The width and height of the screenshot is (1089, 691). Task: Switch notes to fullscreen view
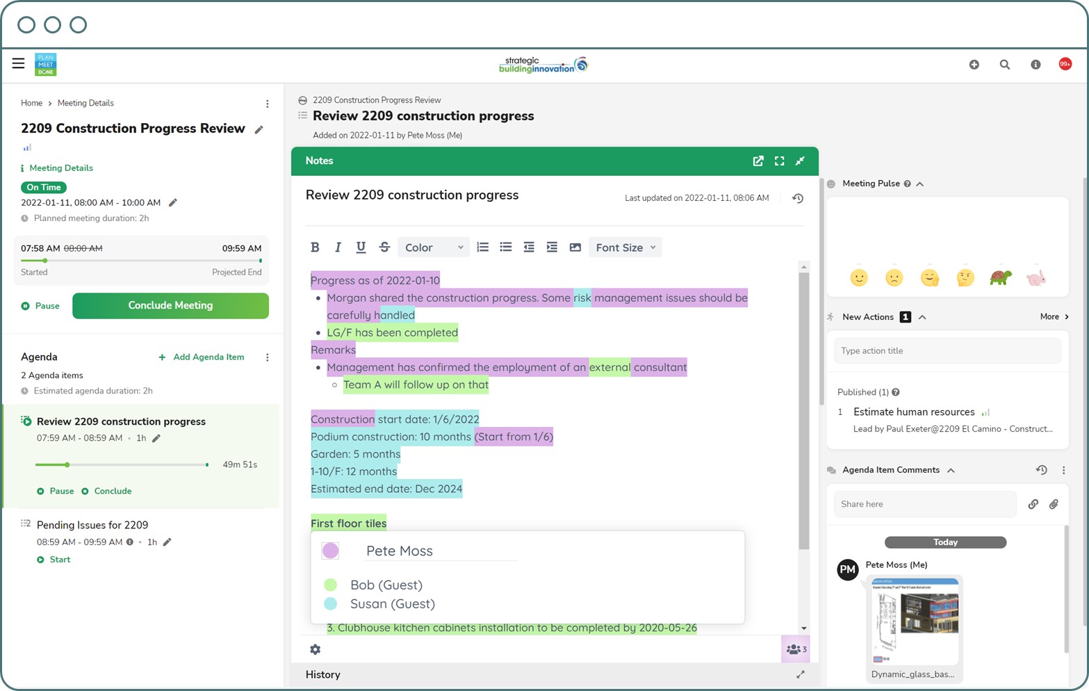[x=780, y=161]
